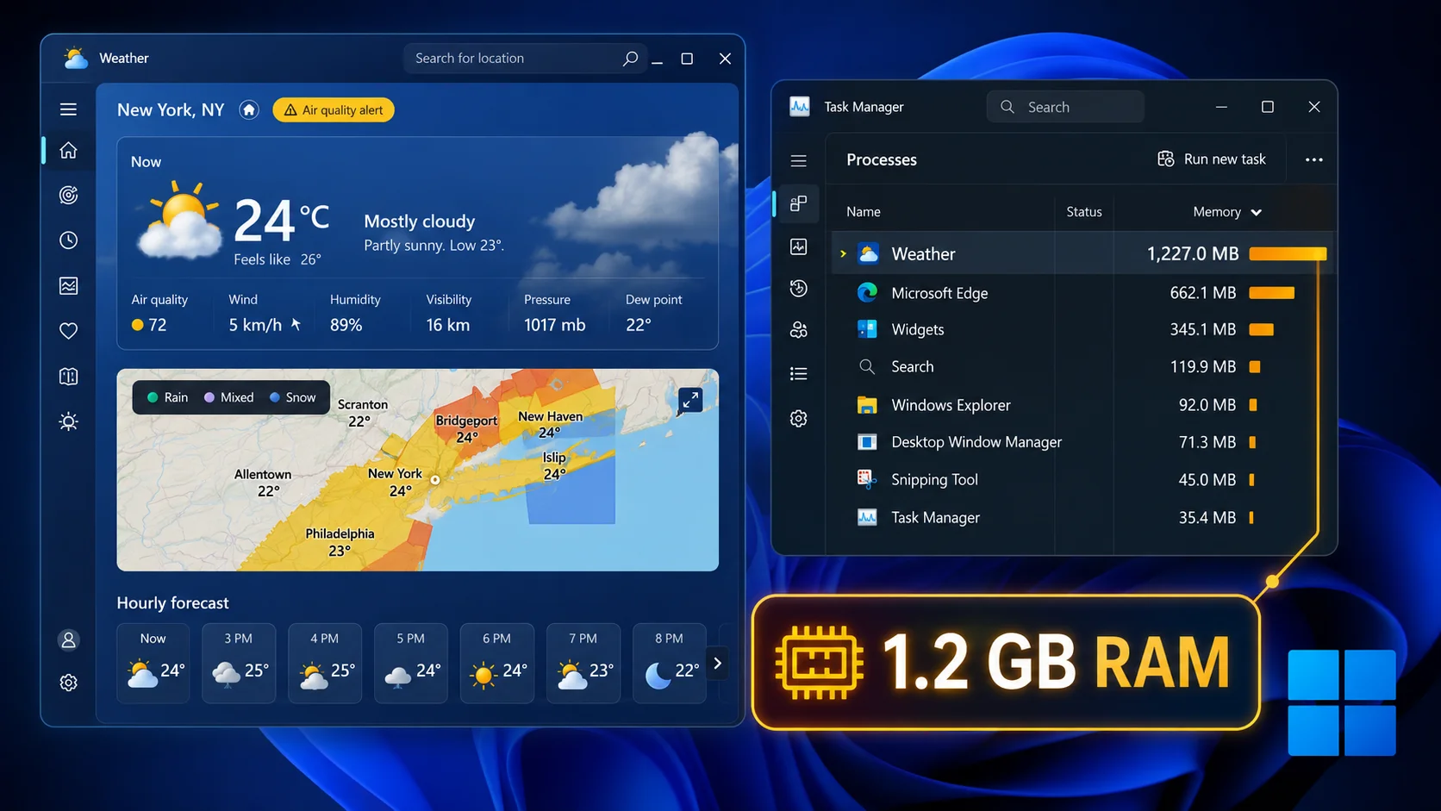
Task: Select the Windows Explorer process name
Action: (951, 405)
